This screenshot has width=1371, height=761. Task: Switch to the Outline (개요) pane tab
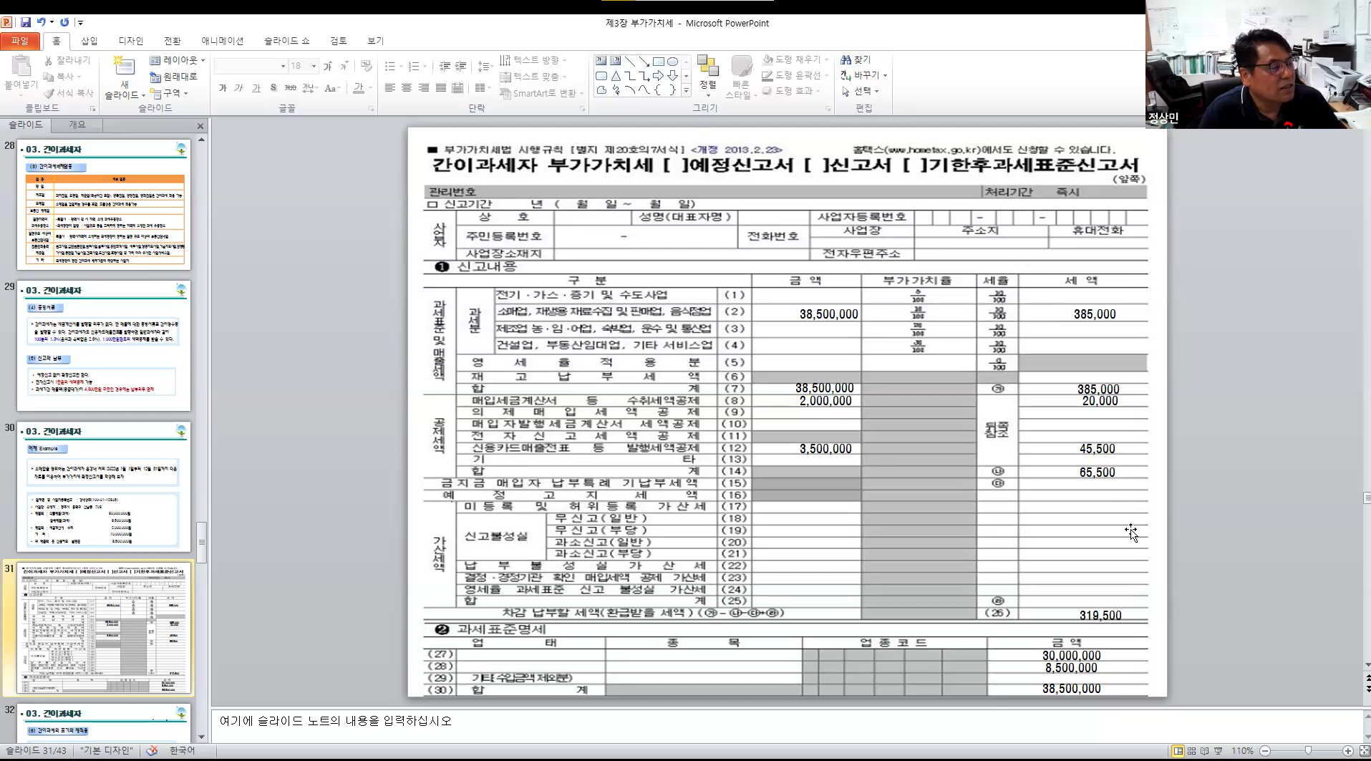coord(77,125)
